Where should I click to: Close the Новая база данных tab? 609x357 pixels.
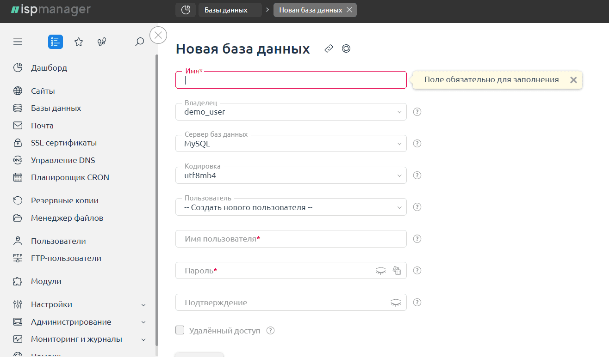[x=349, y=10]
